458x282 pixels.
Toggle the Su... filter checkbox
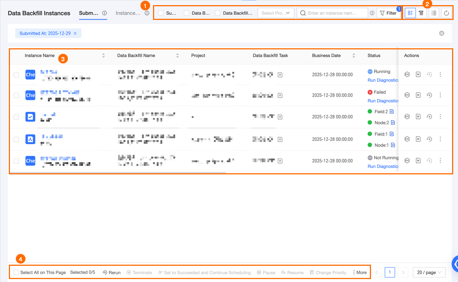click(161, 13)
